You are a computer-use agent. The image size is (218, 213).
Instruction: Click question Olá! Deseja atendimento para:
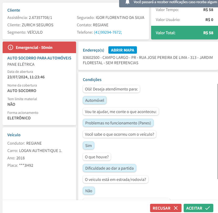pyautogui.click(x=111, y=89)
